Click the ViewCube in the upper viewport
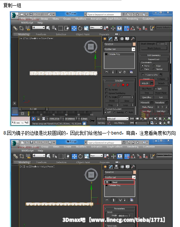The width and height of the screenshot is (180, 227). (91, 47)
